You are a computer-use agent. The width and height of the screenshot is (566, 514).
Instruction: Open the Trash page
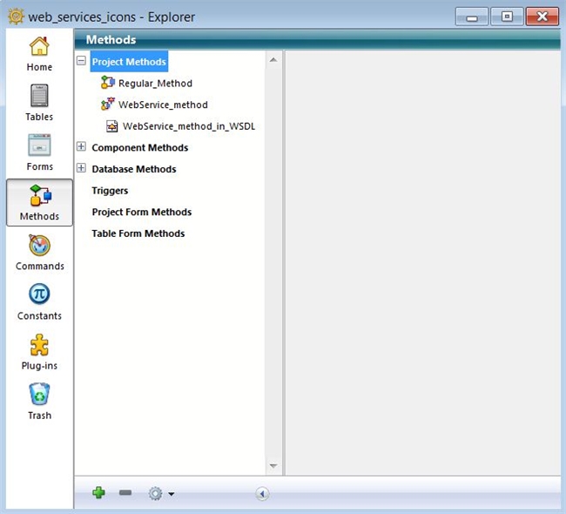(39, 401)
